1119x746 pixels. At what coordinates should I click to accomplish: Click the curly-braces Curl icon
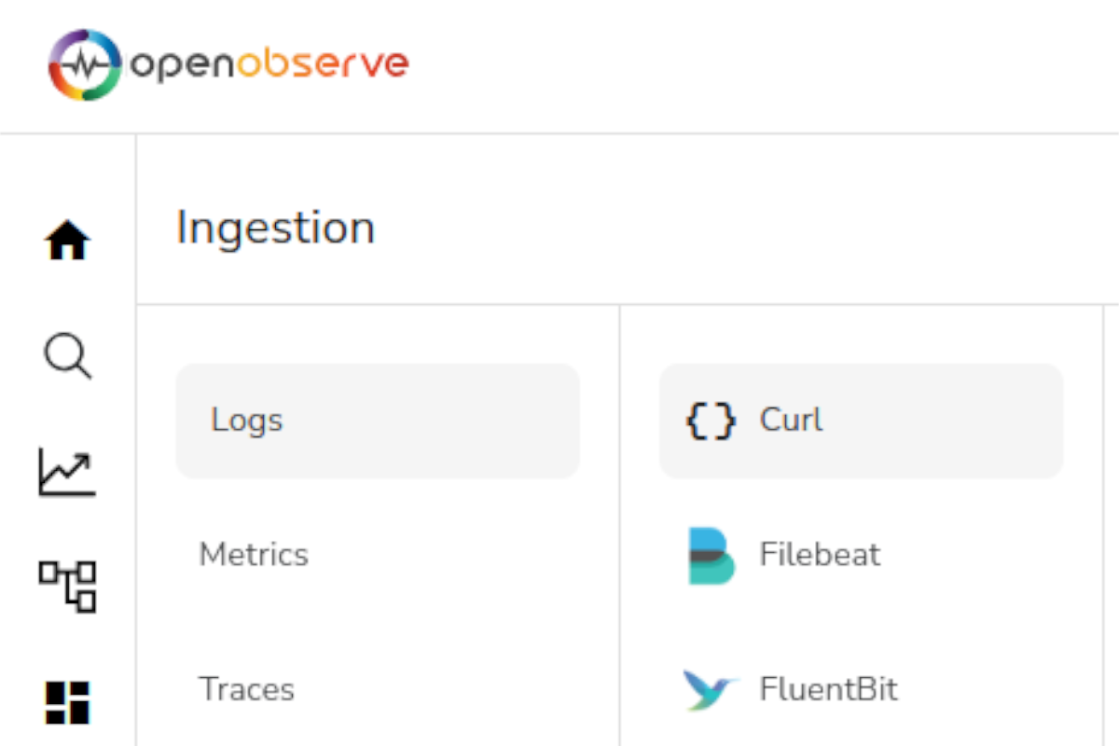pos(710,421)
